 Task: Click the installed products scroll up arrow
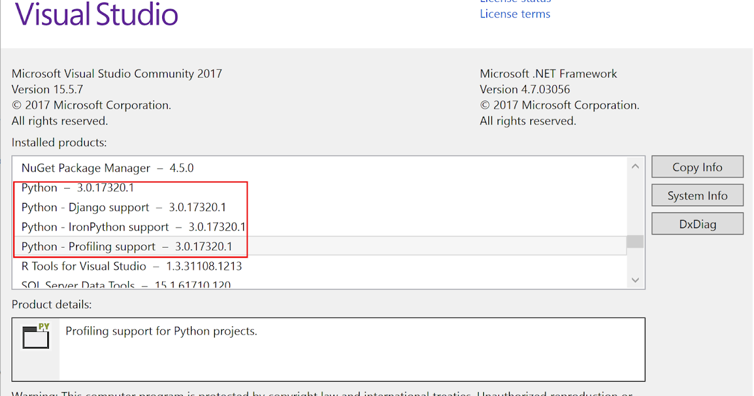635,167
